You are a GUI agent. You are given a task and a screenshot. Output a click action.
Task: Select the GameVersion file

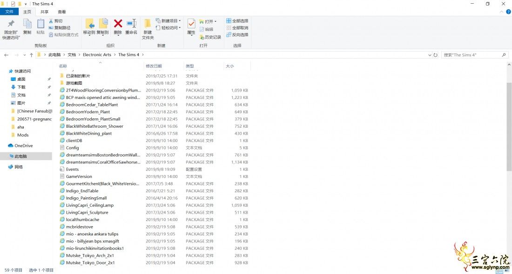[79, 176]
